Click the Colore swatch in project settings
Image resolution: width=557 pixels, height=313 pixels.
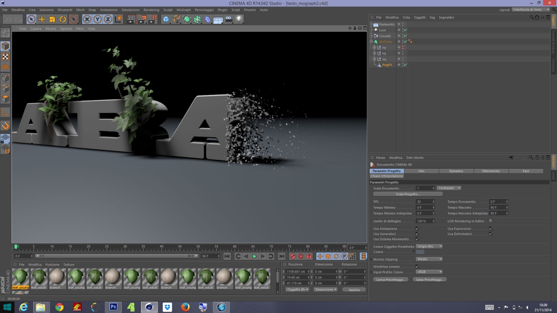click(x=420, y=252)
